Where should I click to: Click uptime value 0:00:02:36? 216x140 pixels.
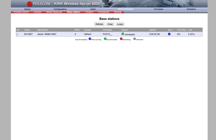click(154, 34)
